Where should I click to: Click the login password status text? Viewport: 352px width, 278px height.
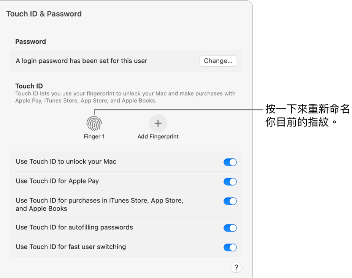point(81,61)
